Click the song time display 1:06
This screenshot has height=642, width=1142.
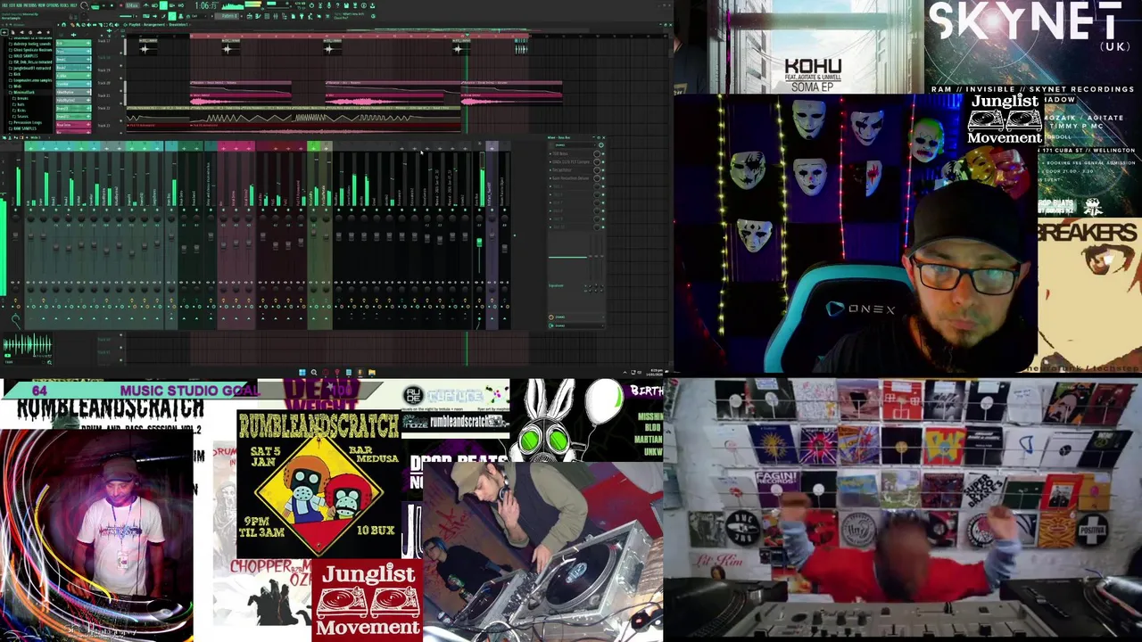pos(208,5)
